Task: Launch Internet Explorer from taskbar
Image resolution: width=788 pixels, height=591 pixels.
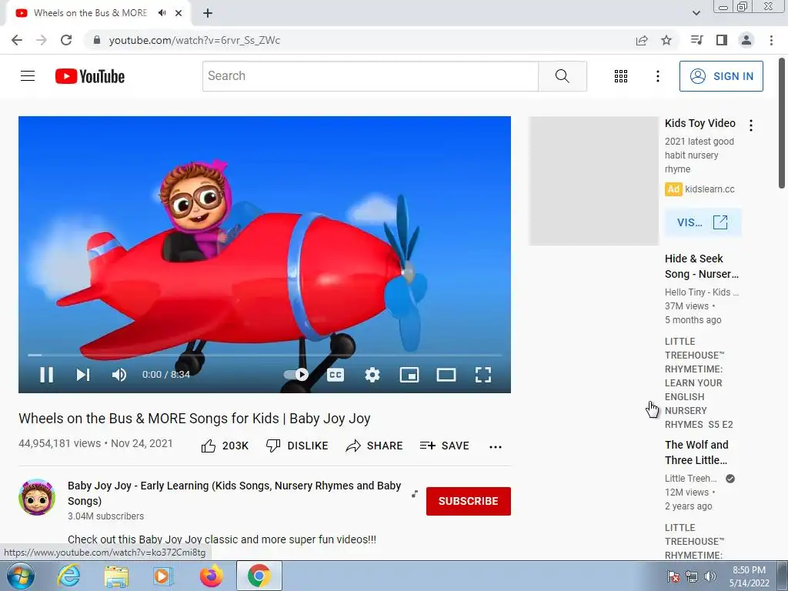Action: pyautogui.click(x=68, y=576)
